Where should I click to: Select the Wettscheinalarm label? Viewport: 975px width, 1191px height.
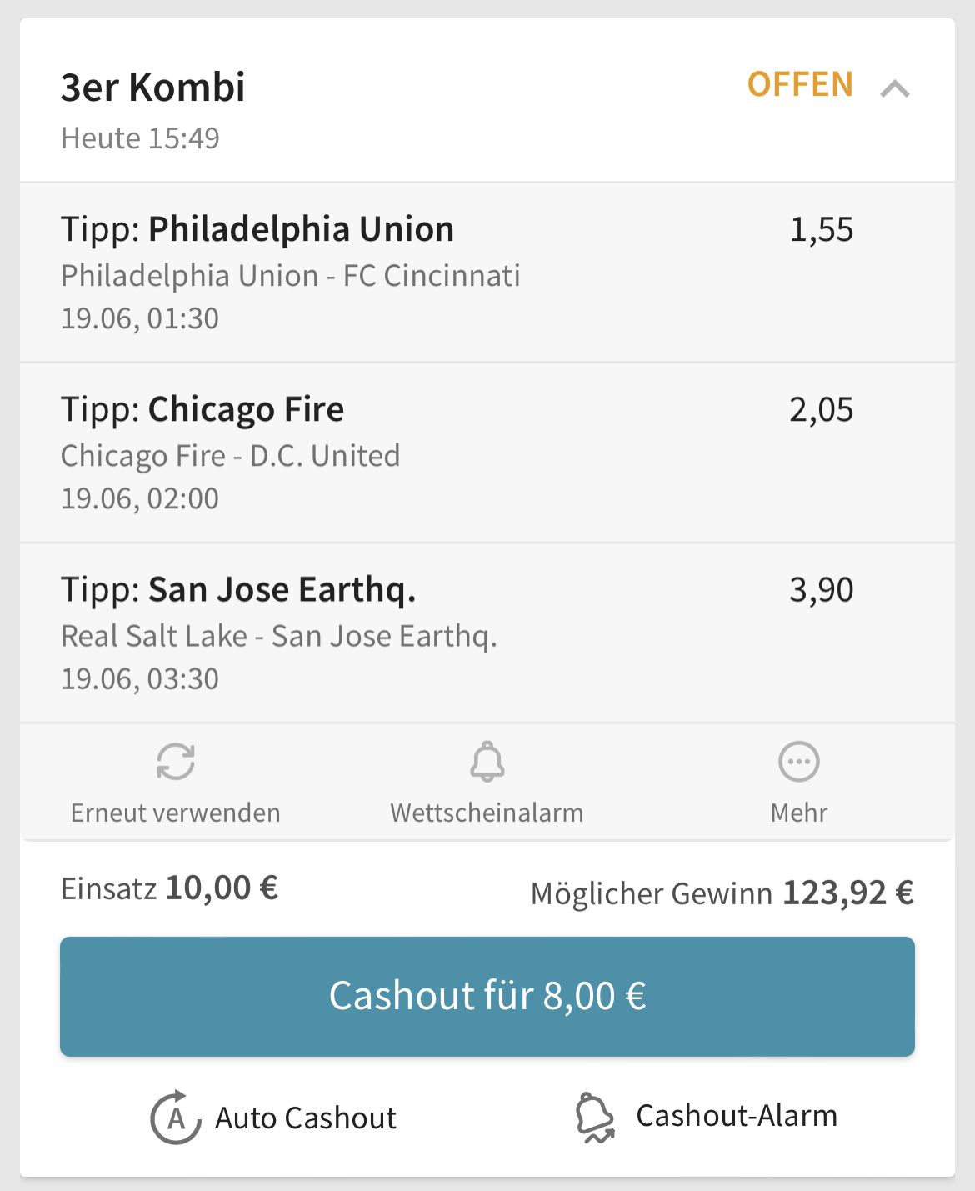(x=487, y=813)
